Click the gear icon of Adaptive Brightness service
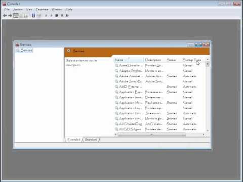This screenshot has height=182, width=243. pyautogui.click(x=116, y=71)
